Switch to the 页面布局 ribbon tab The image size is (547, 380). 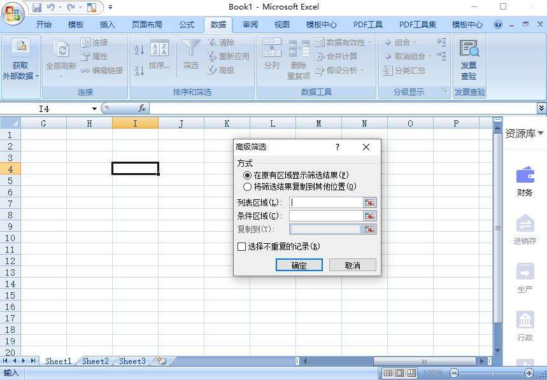(147, 24)
